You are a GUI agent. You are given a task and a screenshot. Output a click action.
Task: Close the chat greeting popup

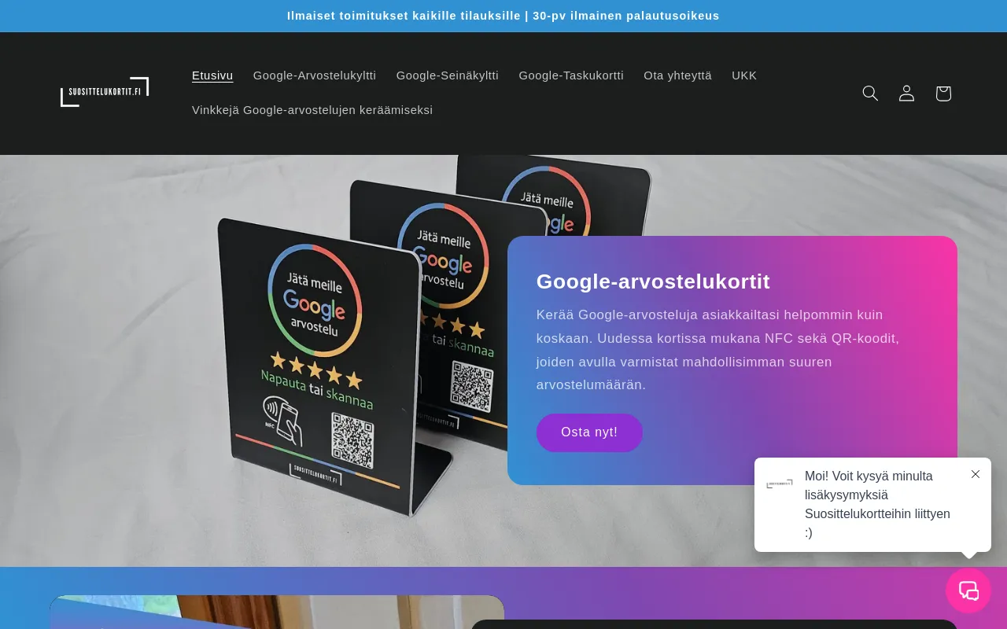(x=976, y=474)
